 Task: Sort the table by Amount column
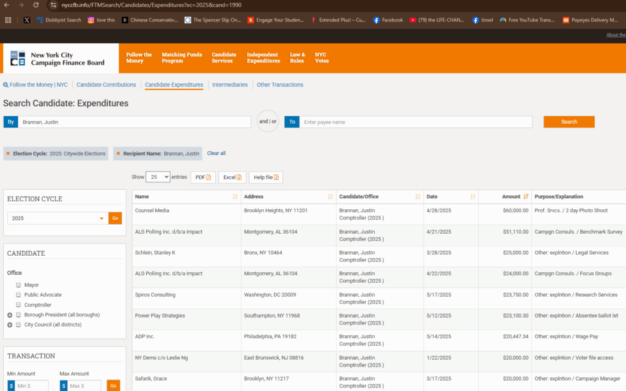point(526,196)
